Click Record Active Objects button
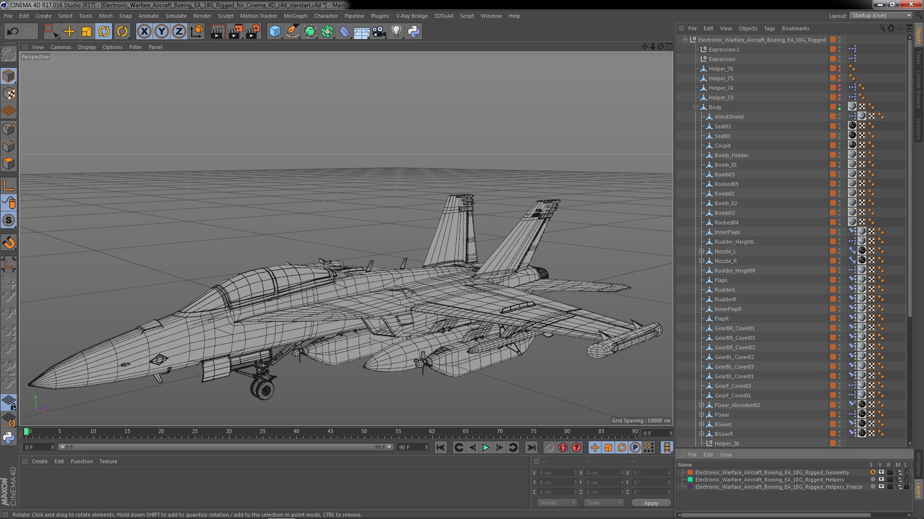Viewport: 924px width, 519px height. [549, 447]
